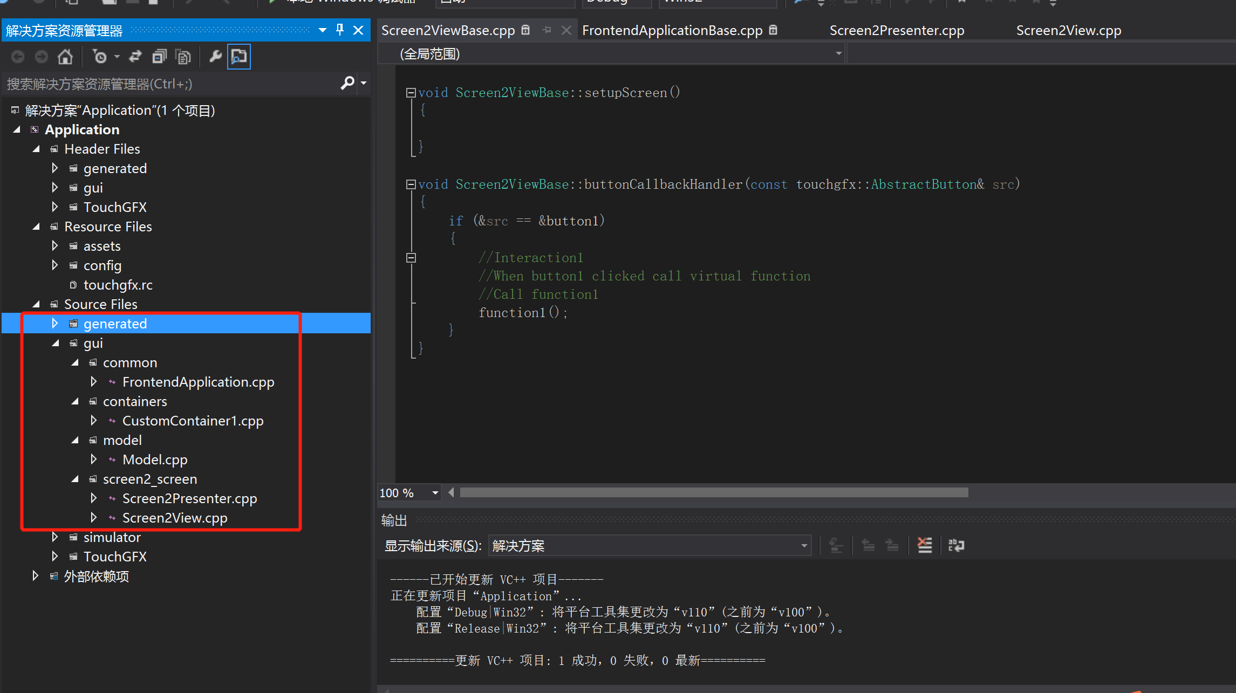1236x693 pixels.
Task: Select CustomContainer1.cpp in the tree
Action: 193,421
